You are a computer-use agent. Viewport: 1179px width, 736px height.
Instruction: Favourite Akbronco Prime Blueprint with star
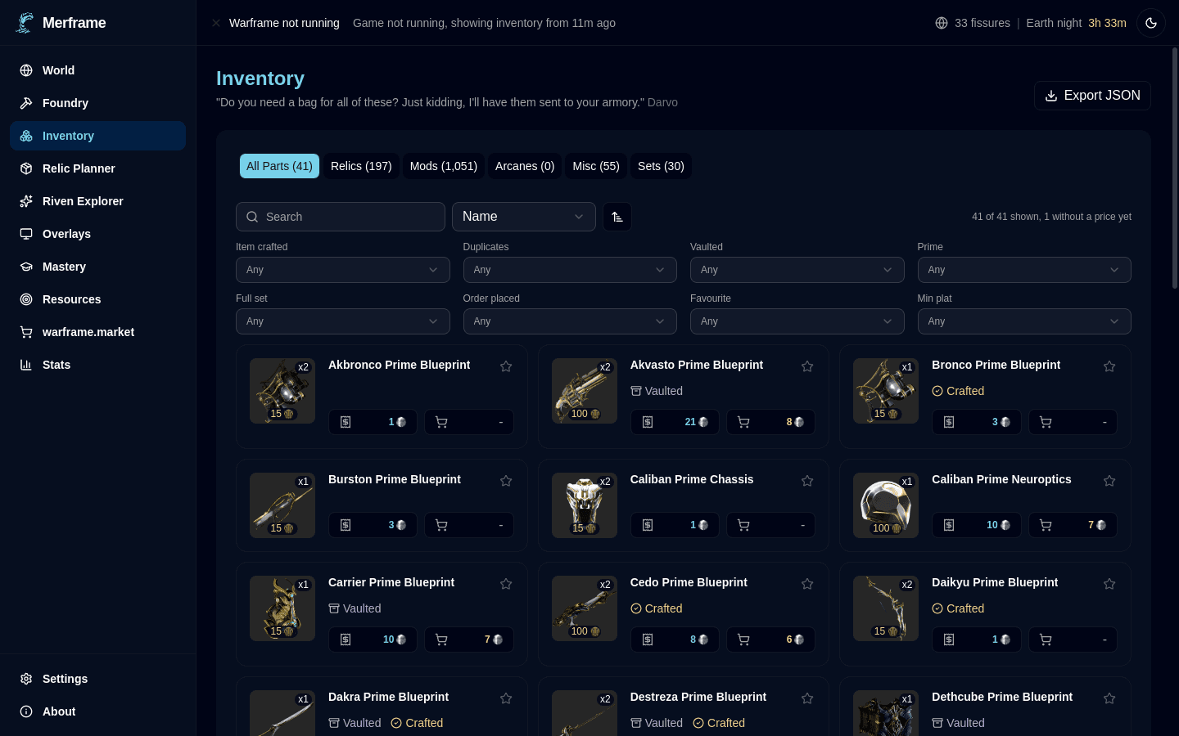point(506,366)
